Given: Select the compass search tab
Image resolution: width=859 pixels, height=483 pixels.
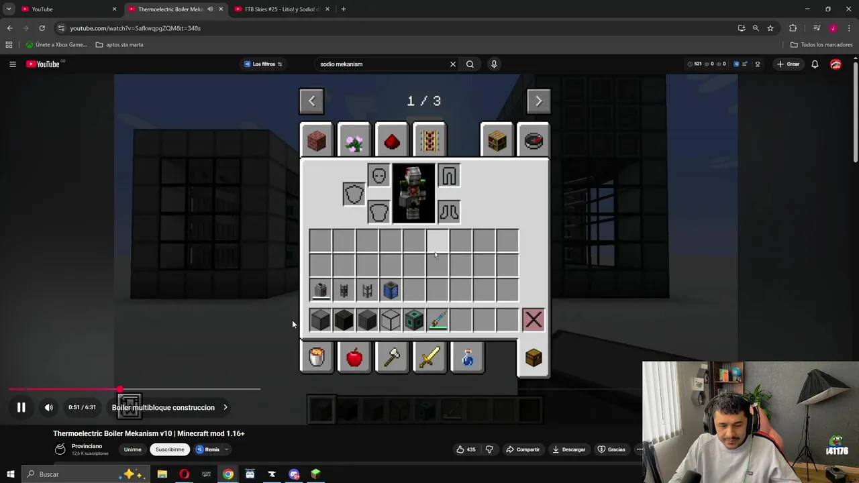Looking at the screenshot, I should (534, 141).
